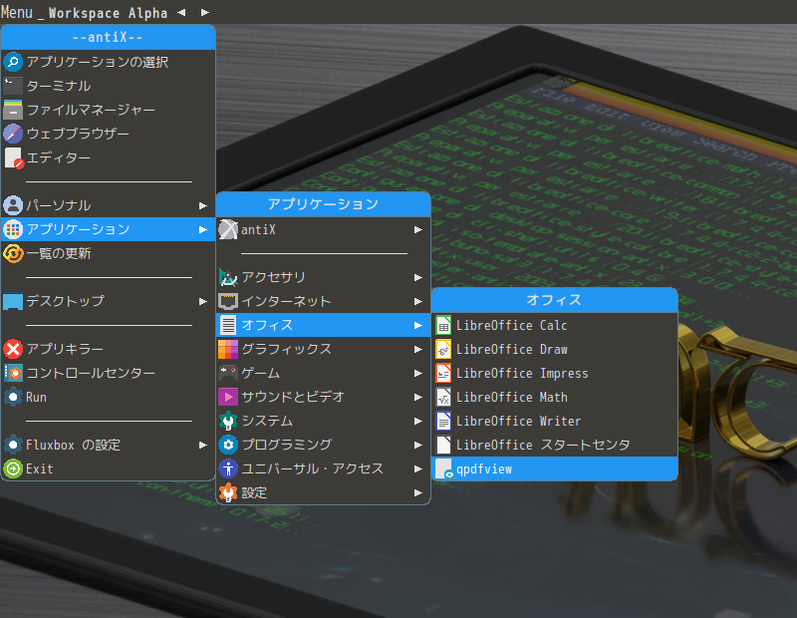The width and height of the screenshot is (797, 618).
Task: Click the アクセサリ category icon
Action: coord(228,277)
